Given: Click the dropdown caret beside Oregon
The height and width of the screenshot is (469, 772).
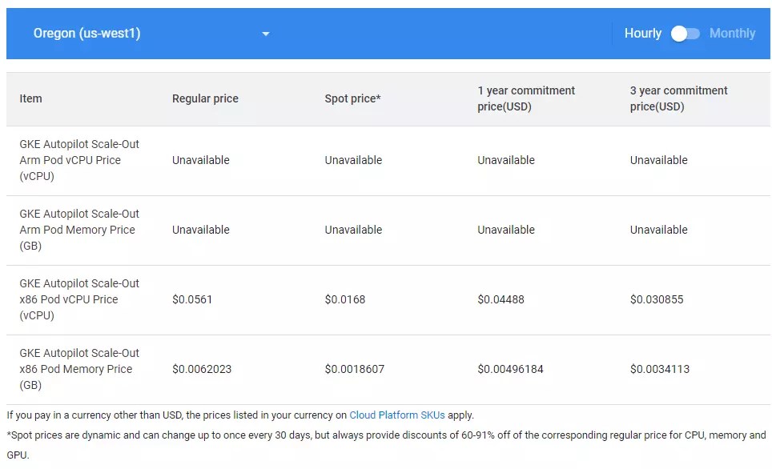Looking at the screenshot, I should [x=265, y=34].
